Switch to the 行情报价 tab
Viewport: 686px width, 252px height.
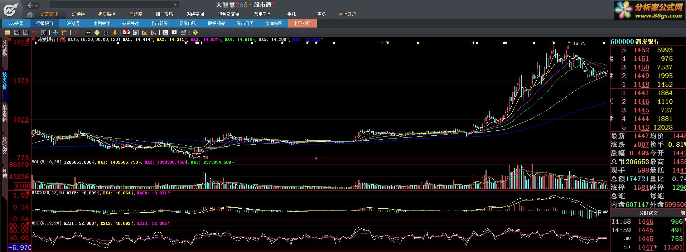click(45, 23)
